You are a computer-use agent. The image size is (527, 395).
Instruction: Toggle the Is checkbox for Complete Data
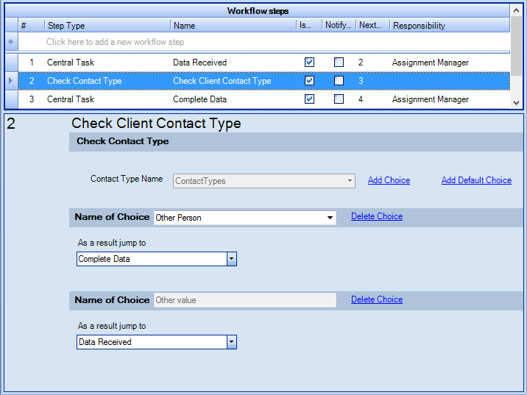309,99
